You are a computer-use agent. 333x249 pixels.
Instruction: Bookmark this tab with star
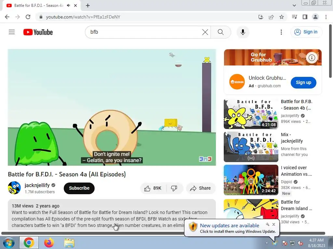point(282,17)
